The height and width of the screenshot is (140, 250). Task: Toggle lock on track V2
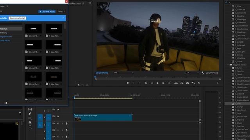44,110
